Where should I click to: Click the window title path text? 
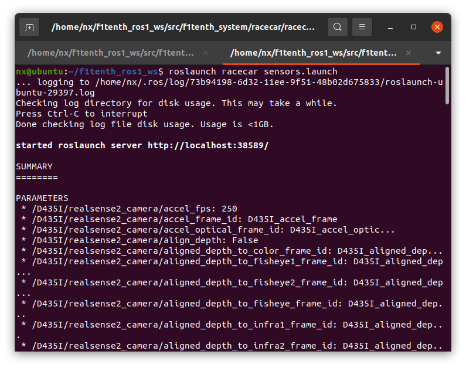183,27
